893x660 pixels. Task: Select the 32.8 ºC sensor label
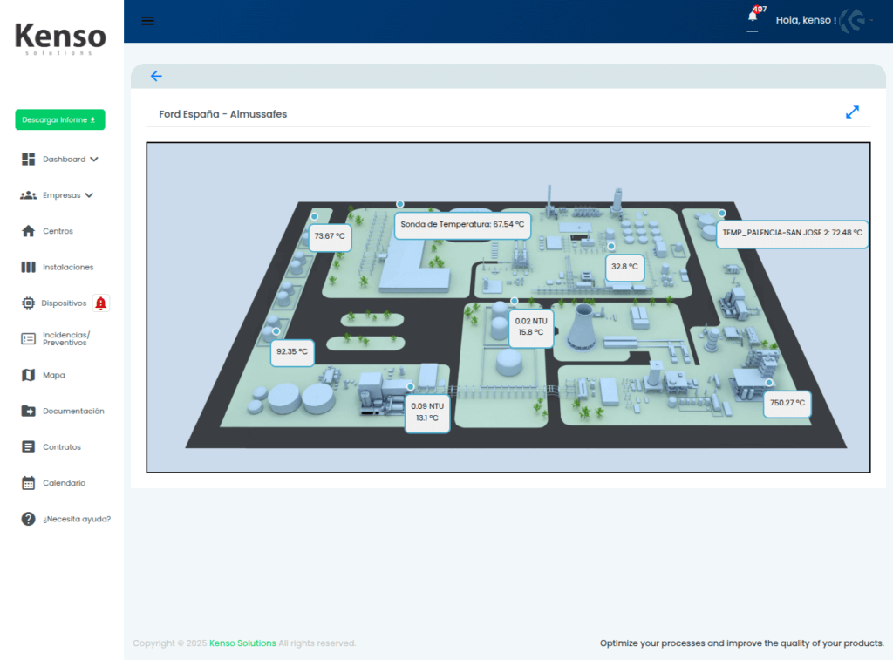click(x=624, y=267)
